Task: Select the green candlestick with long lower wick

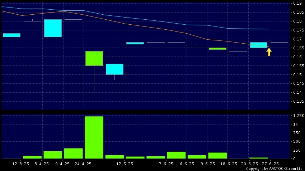Action: (x=94, y=58)
